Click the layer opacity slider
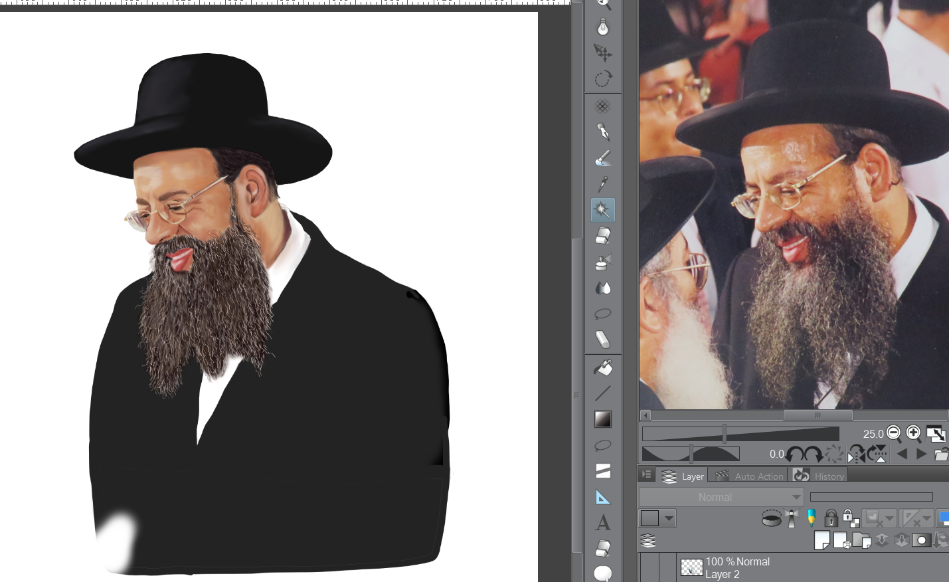949x582 pixels. [x=871, y=497]
